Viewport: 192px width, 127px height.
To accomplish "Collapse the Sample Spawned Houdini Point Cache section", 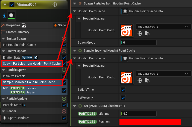I will (x=74, y=51).
